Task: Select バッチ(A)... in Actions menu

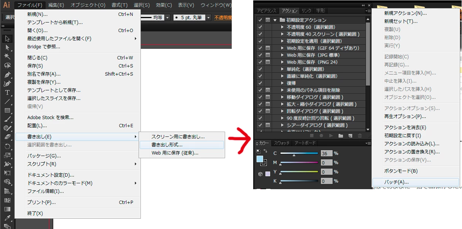Action: click(415, 182)
